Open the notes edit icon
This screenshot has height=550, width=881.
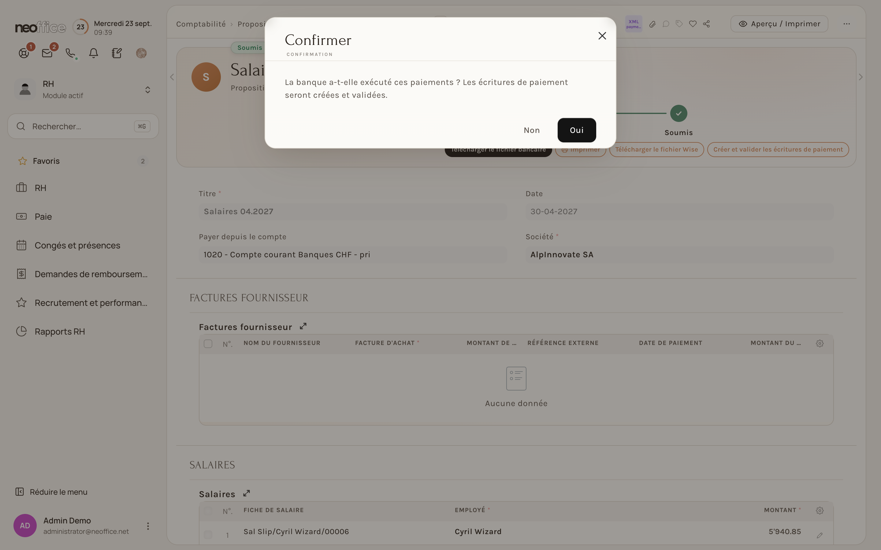[117, 53]
